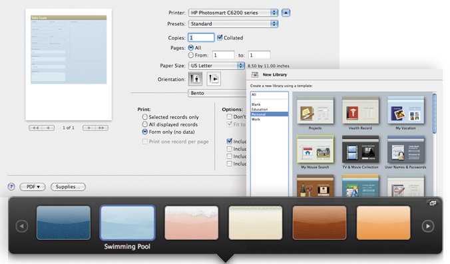450x264 pixels.
Task: Open the Paper Size dropdown
Action: pyautogui.click(x=216, y=66)
